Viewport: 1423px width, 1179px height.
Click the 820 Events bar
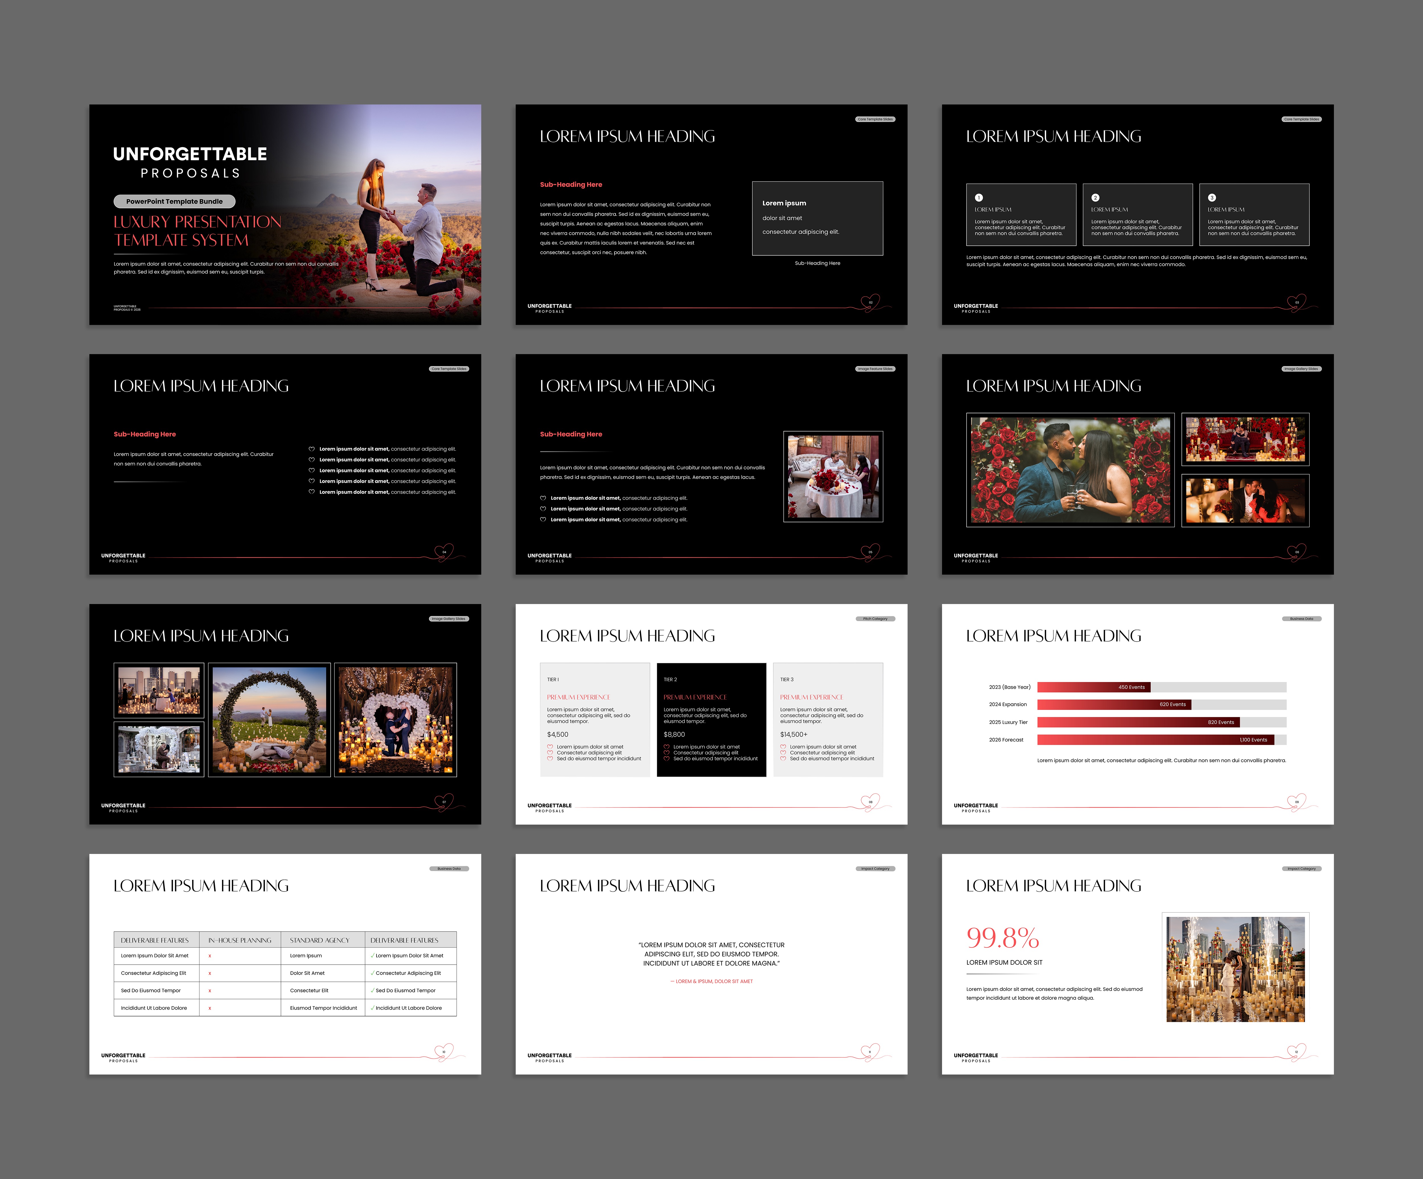pos(1138,722)
